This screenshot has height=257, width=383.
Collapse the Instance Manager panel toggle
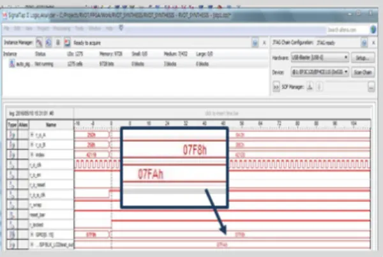[255, 43]
